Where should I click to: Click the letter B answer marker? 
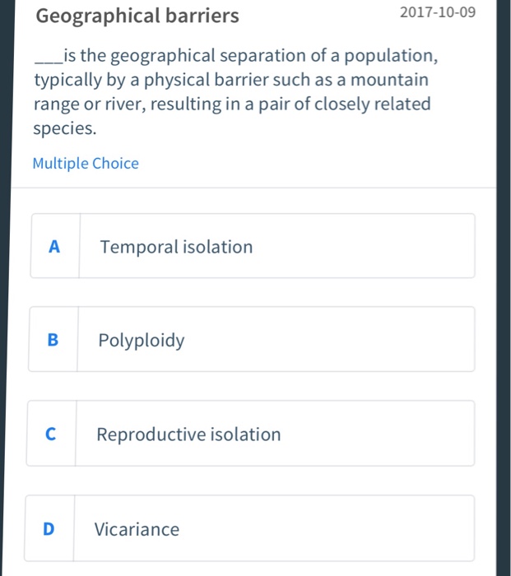(53, 340)
